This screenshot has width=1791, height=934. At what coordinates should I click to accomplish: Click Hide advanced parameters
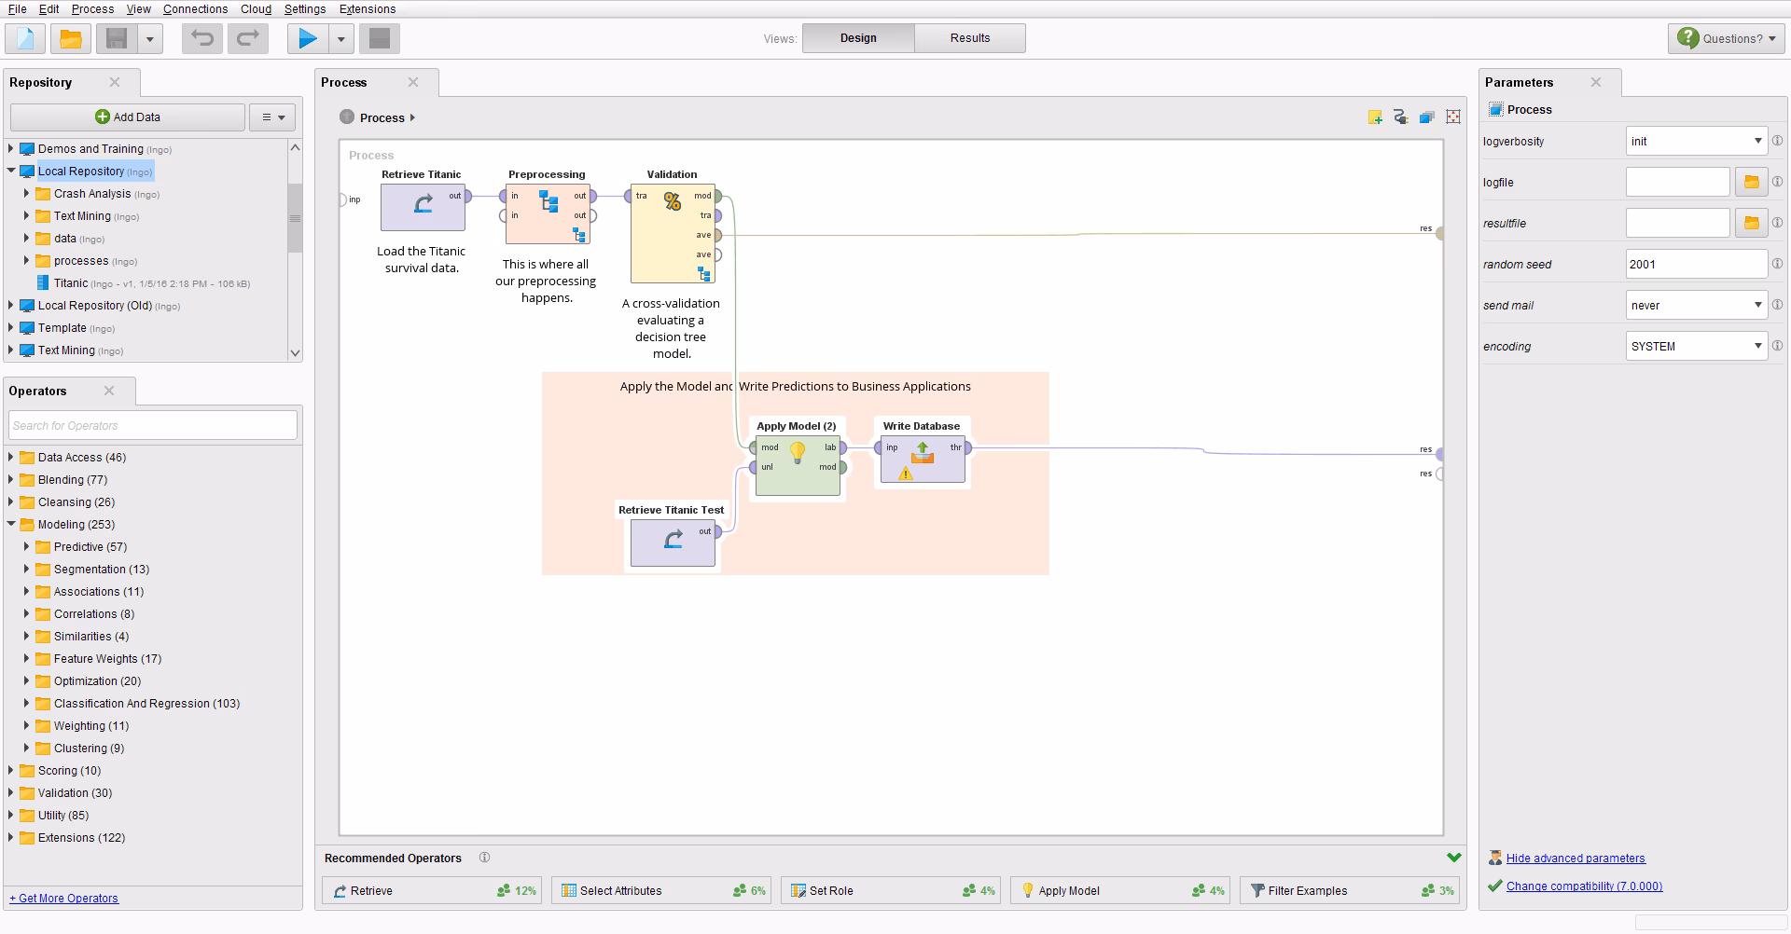[1576, 858]
